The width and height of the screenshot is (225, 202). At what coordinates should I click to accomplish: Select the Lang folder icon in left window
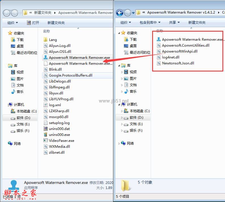pyautogui.click(x=46, y=40)
